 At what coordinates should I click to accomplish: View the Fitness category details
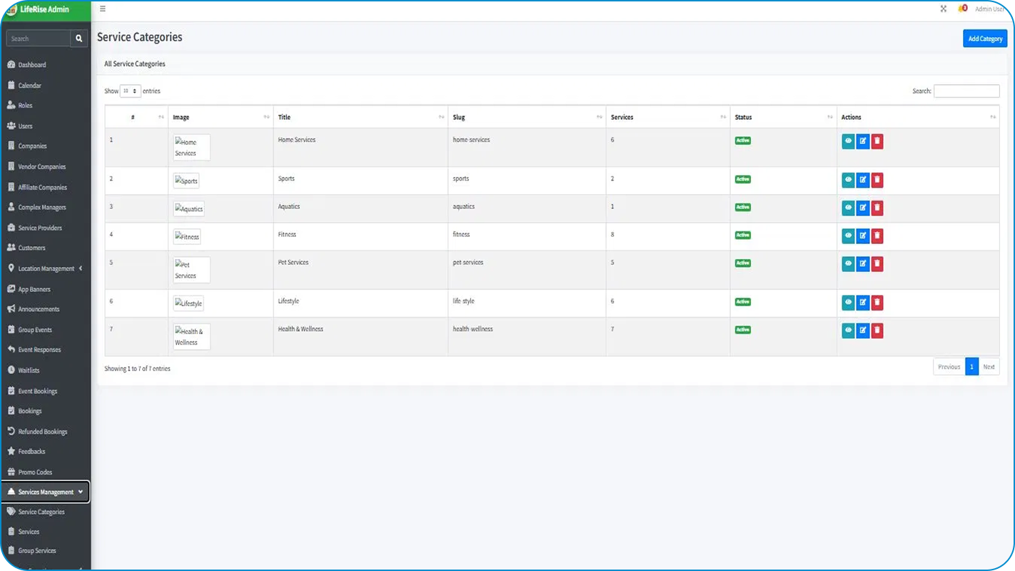click(x=848, y=236)
